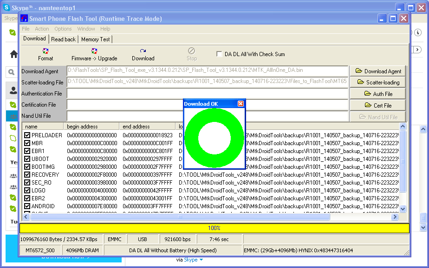Screen dimensions: 429x268
Task: Open the Action menu
Action: coord(42,29)
